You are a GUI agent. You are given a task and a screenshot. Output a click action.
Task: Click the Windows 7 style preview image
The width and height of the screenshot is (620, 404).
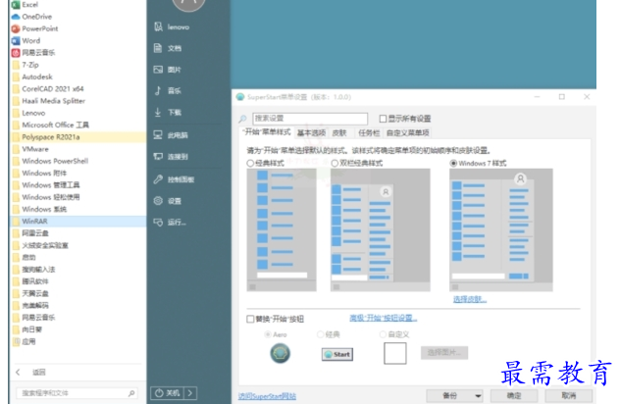(x=501, y=230)
